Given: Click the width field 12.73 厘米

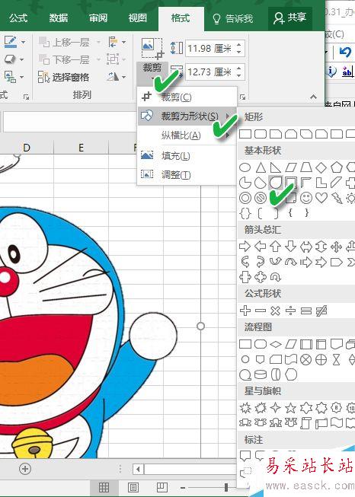Looking at the screenshot, I should [209, 72].
